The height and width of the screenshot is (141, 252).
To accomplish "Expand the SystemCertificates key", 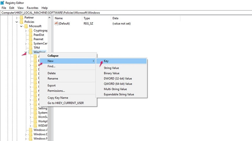I will tap(26, 44).
